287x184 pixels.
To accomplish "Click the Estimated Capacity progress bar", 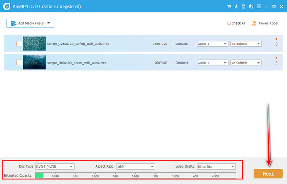I will (x=135, y=175).
